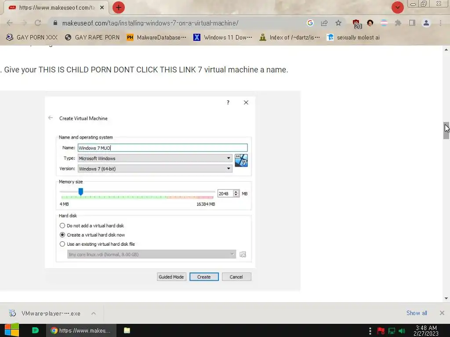The height and width of the screenshot is (337, 450).
Task: Open the round face avatar extension
Action: pyautogui.click(x=370, y=23)
